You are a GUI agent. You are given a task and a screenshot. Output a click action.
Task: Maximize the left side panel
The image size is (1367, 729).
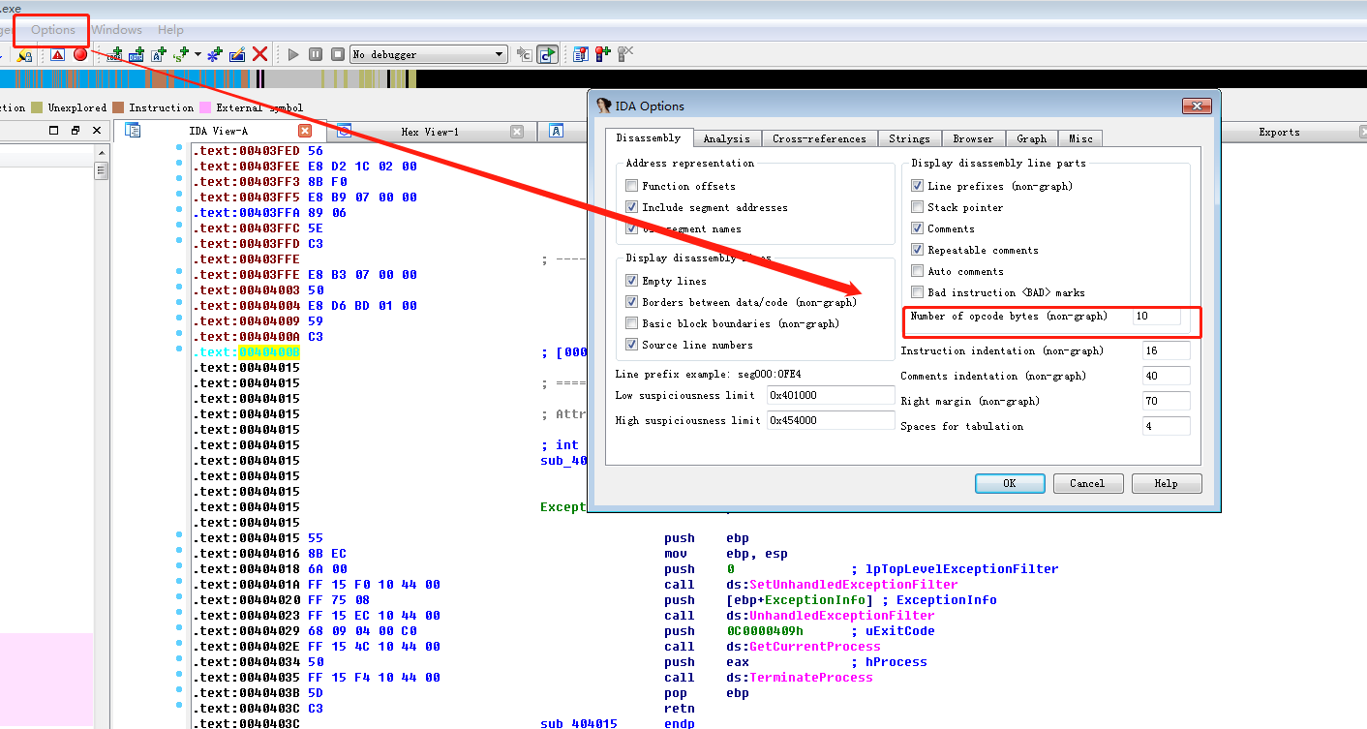[54, 131]
